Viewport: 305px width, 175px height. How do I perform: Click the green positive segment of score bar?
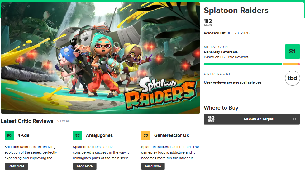[243, 64]
